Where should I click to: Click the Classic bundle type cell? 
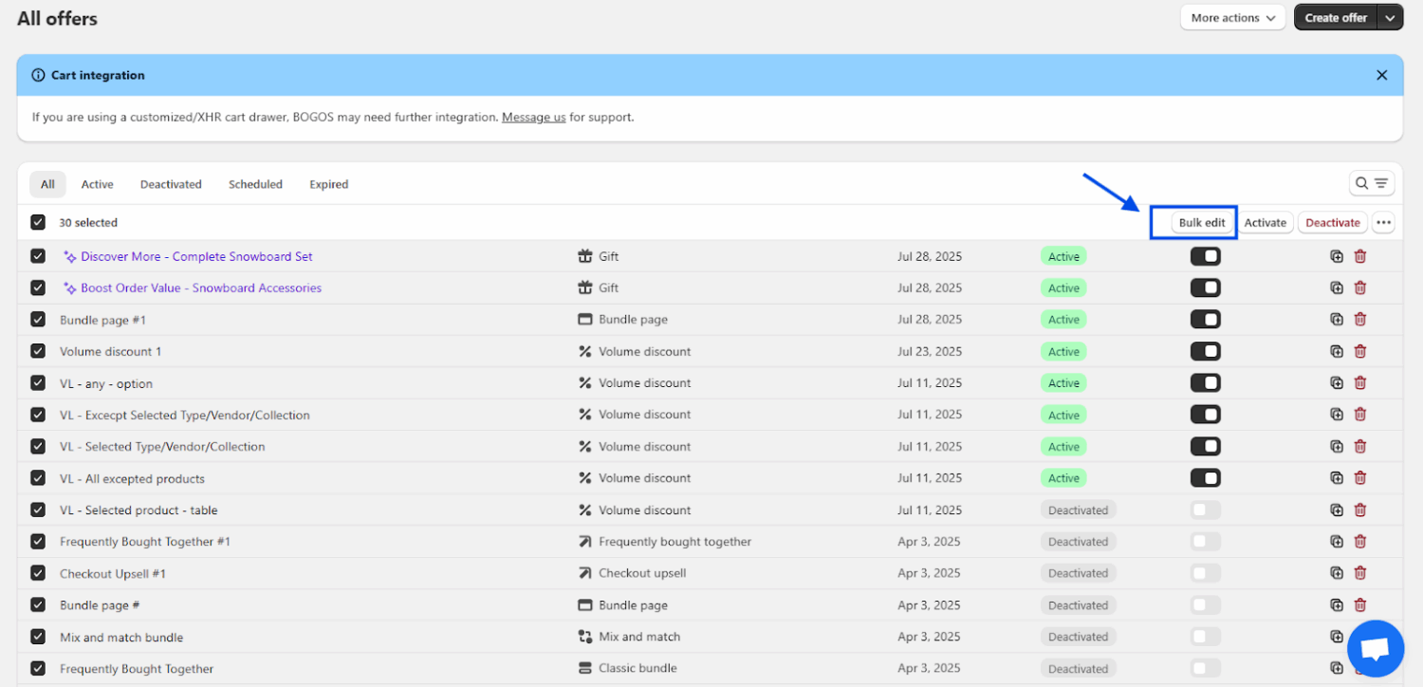(638, 668)
